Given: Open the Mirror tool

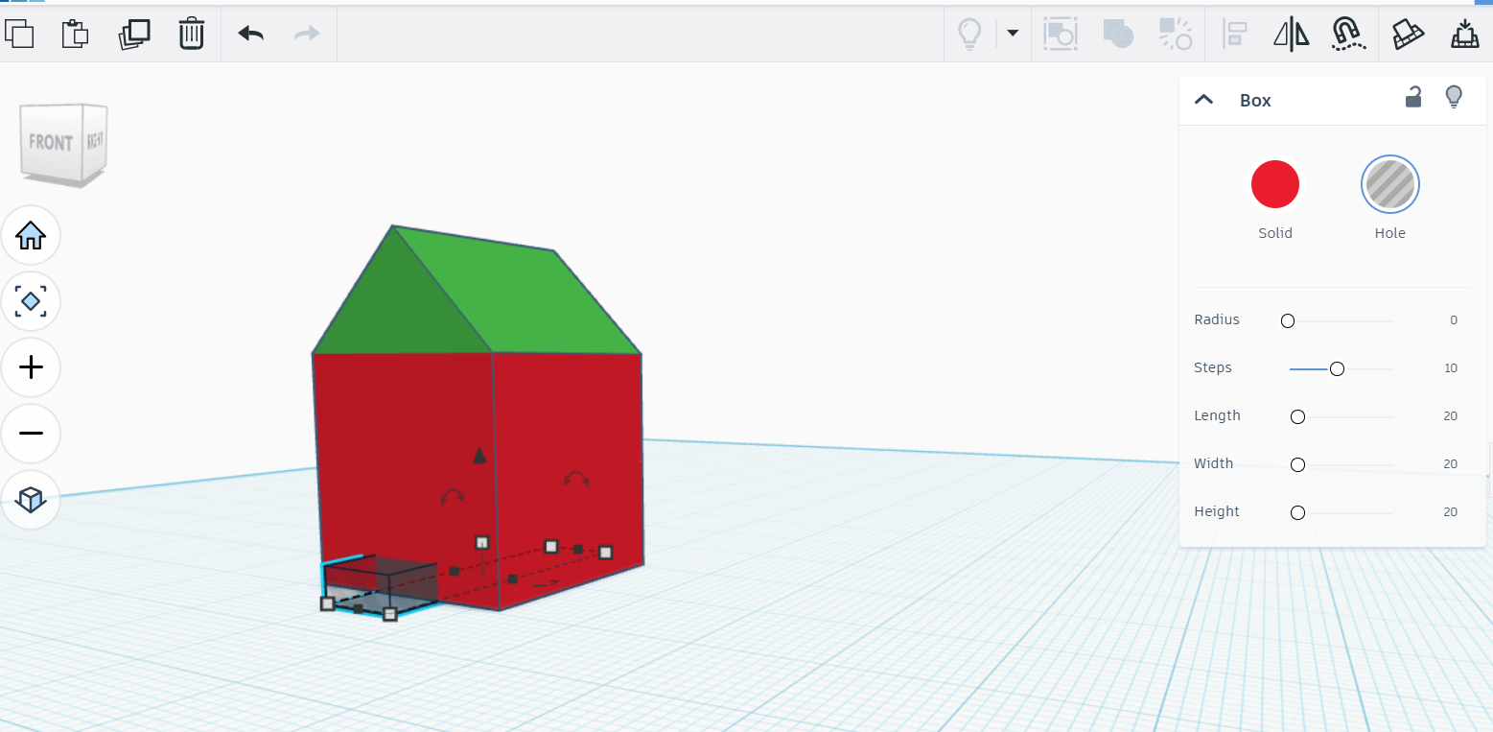Looking at the screenshot, I should pos(1291,35).
